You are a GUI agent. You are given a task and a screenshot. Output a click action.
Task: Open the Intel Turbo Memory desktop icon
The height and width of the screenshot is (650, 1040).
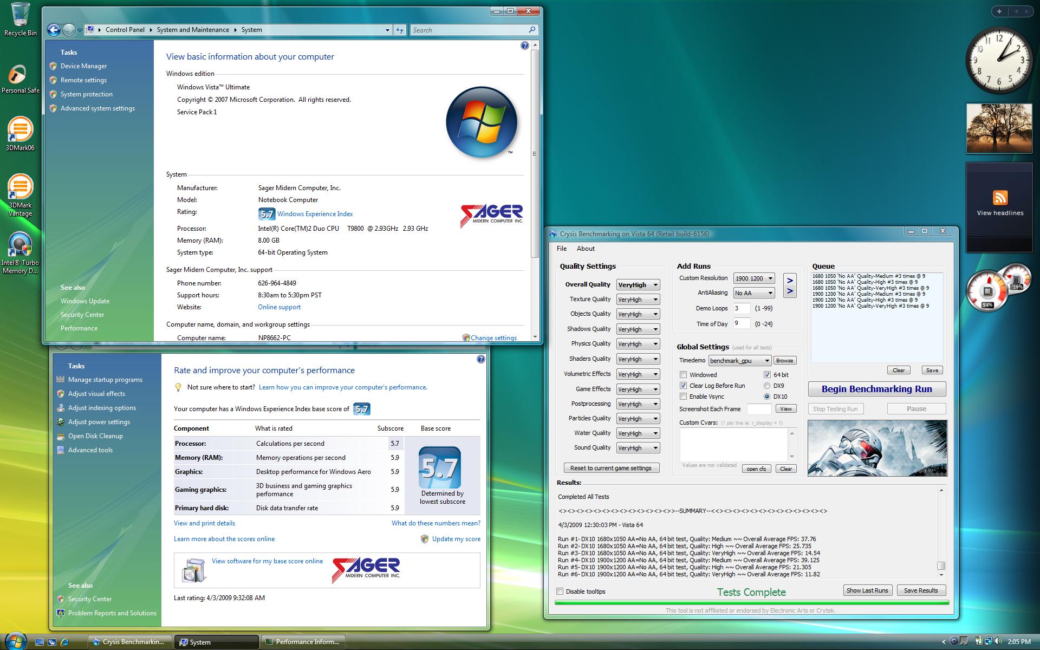[x=20, y=253]
